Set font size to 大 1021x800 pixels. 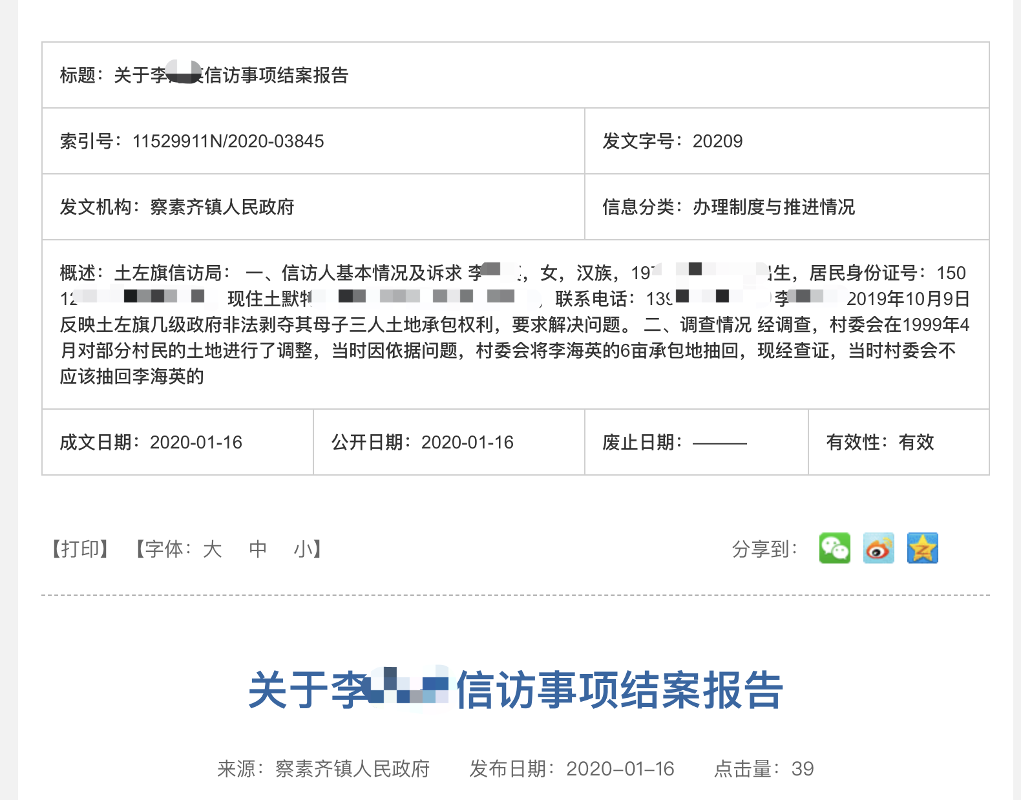212,549
